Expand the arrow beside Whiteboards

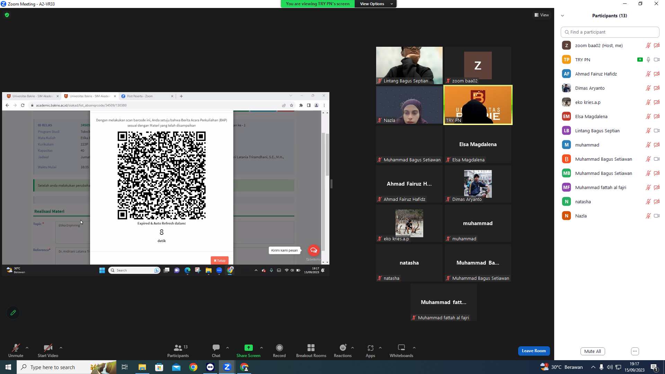[x=414, y=348]
